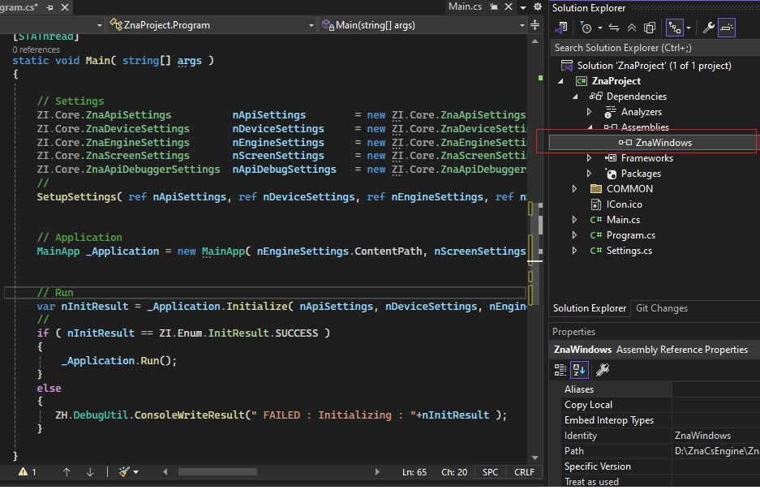Switch to the Git Changes tab
760x490 pixels.
coord(662,308)
